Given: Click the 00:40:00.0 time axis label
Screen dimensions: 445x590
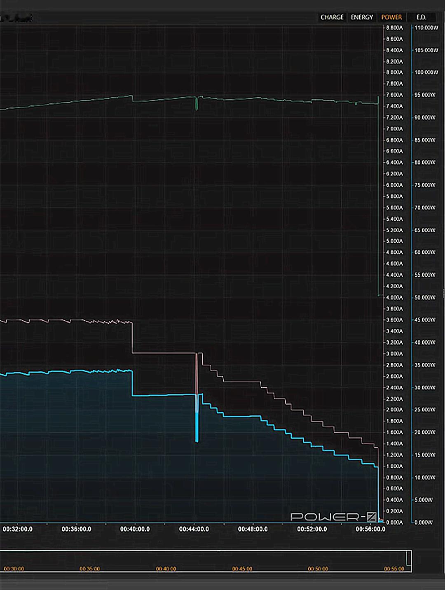Looking at the screenshot, I should pos(135,529).
